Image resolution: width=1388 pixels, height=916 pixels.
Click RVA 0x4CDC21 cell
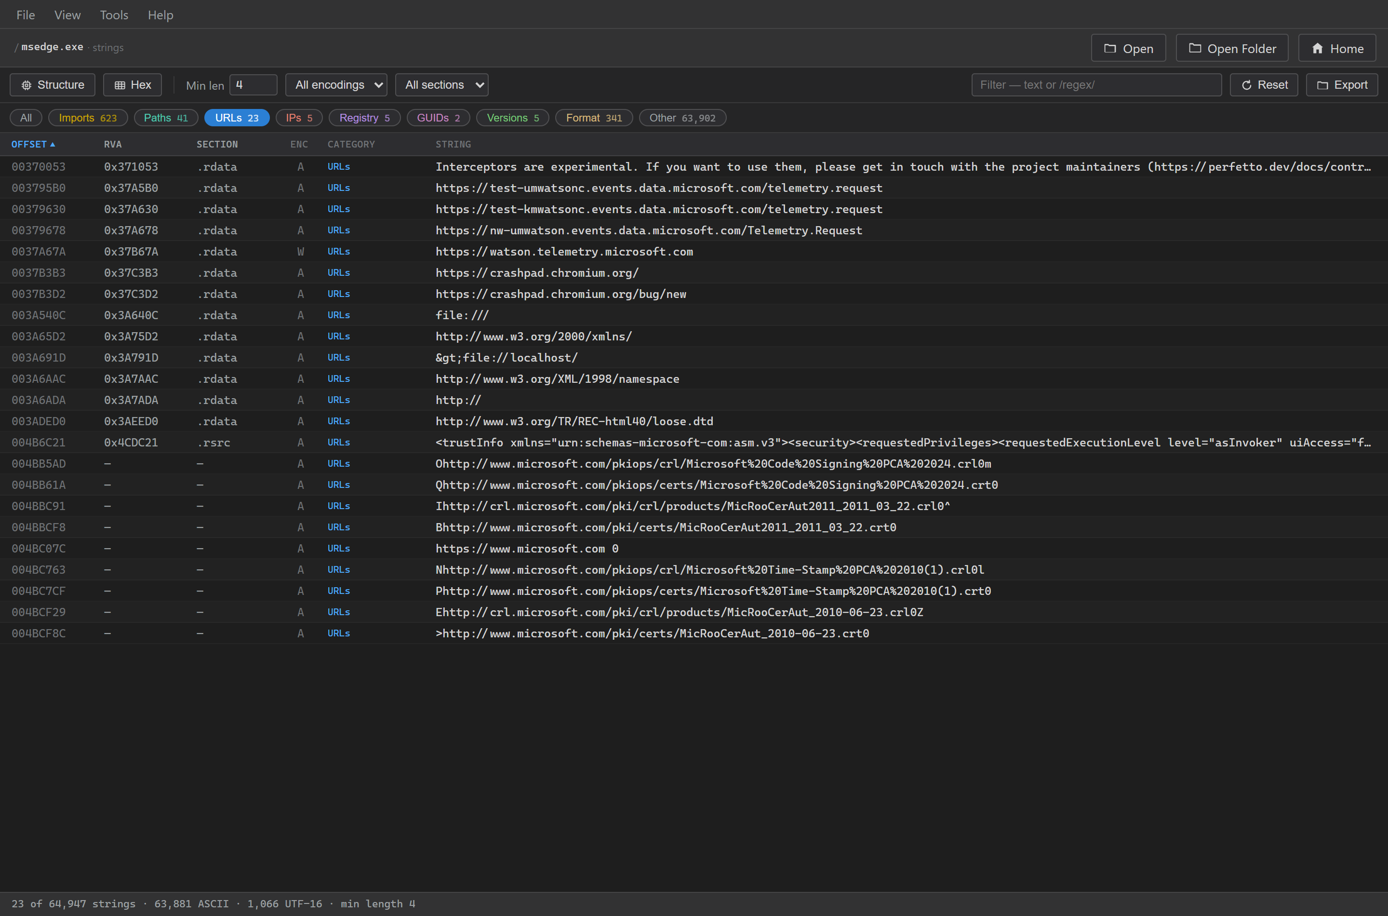pyautogui.click(x=131, y=443)
